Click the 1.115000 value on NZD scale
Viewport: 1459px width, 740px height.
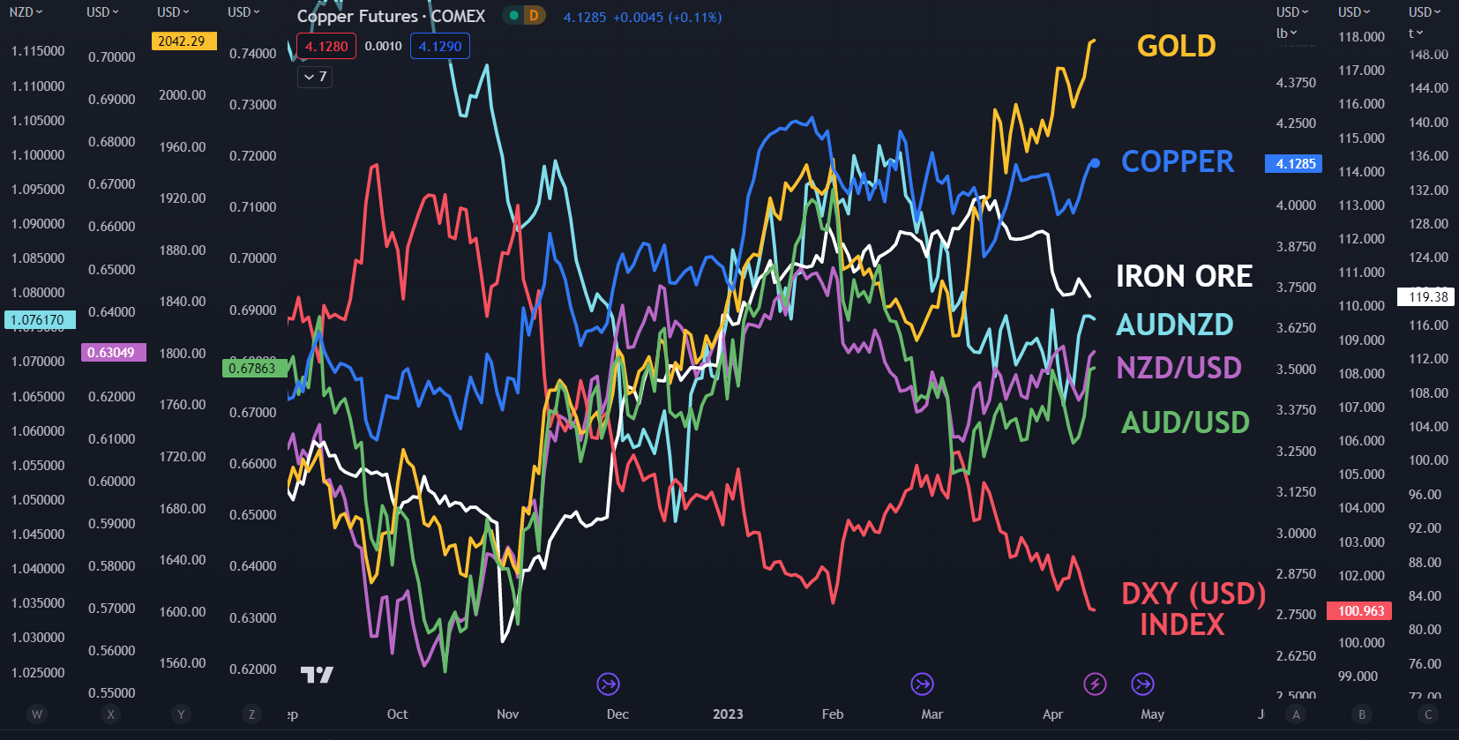click(x=38, y=51)
